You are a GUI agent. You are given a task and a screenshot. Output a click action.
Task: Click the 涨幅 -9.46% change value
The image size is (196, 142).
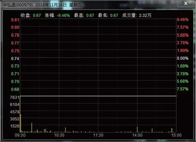(x=63, y=15)
